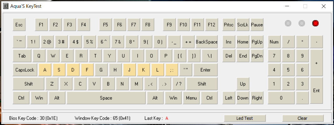Screen dimensions: 334x125
Task: Click the CapsLock key
Action: tap(25, 70)
